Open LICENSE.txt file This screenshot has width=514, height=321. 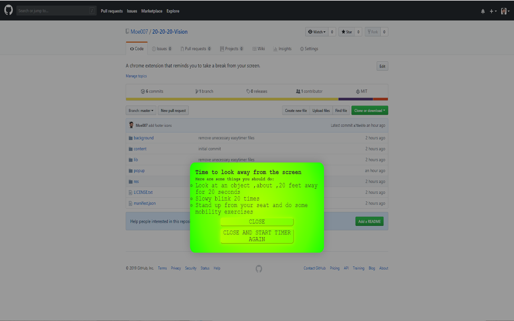tap(143, 192)
